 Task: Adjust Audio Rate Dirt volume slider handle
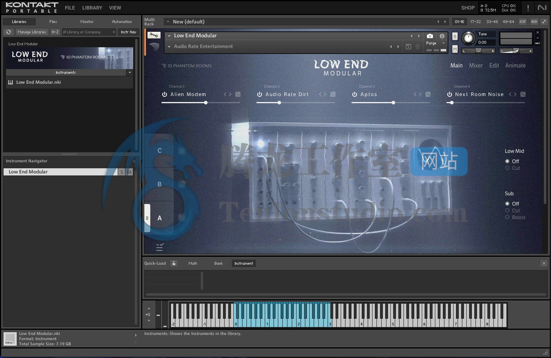click(279, 102)
